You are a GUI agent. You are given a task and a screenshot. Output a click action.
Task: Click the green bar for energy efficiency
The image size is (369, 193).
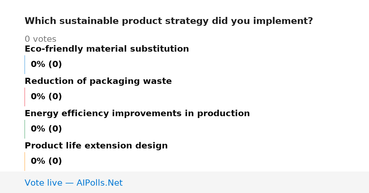coord(25,129)
